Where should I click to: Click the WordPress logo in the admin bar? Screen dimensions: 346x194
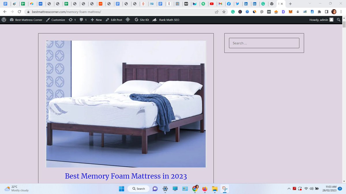(x=4, y=20)
